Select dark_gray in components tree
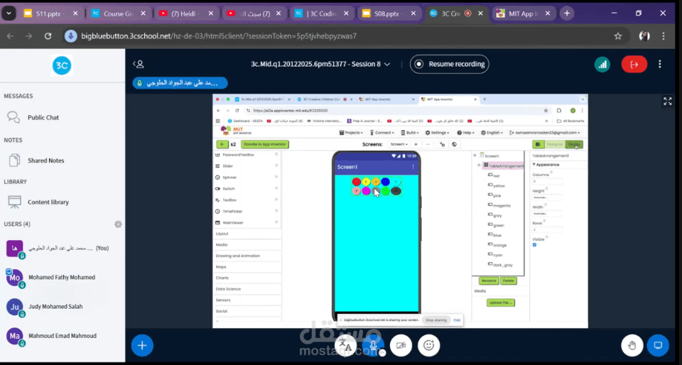 [x=503, y=265]
